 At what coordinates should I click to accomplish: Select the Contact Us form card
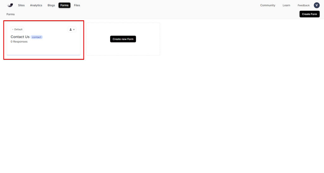pyautogui.click(x=44, y=47)
